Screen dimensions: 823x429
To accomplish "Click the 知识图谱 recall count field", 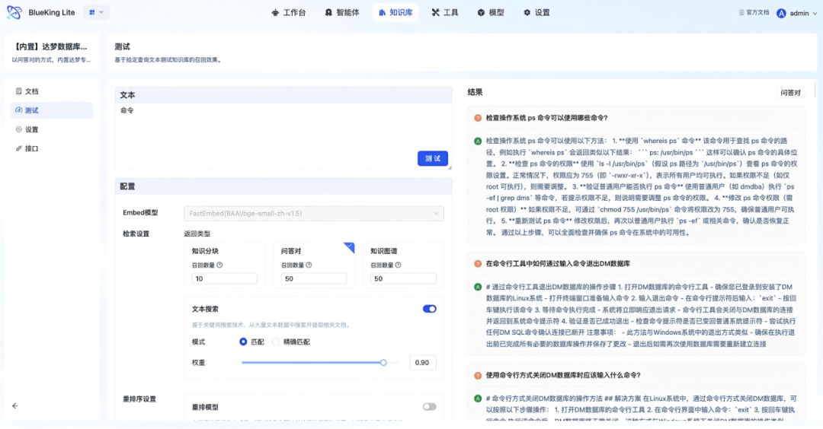I will click(x=403, y=278).
